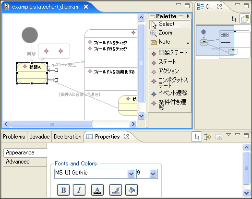Switch to the Problems tab
The image size is (252, 199).
coord(14,137)
